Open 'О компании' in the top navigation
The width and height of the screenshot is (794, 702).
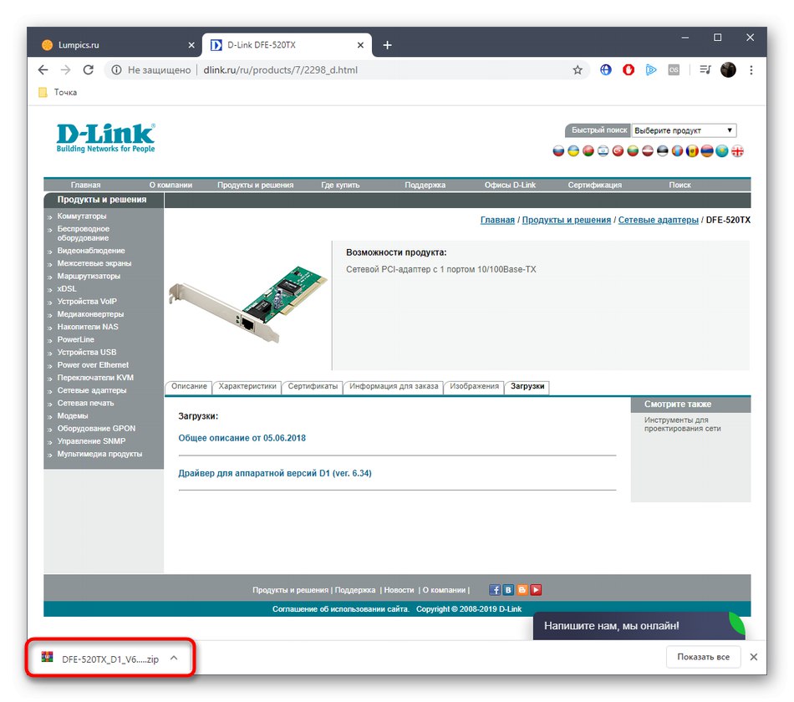tap(171, 185)
